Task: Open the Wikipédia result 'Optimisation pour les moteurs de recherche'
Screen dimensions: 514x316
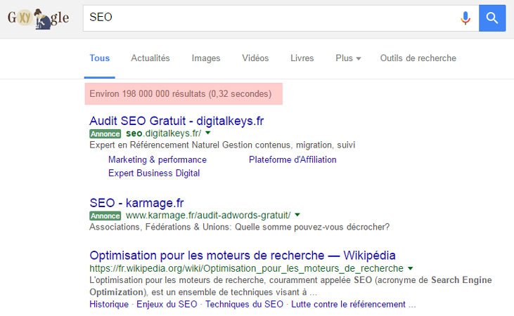Action: point(243,256)
